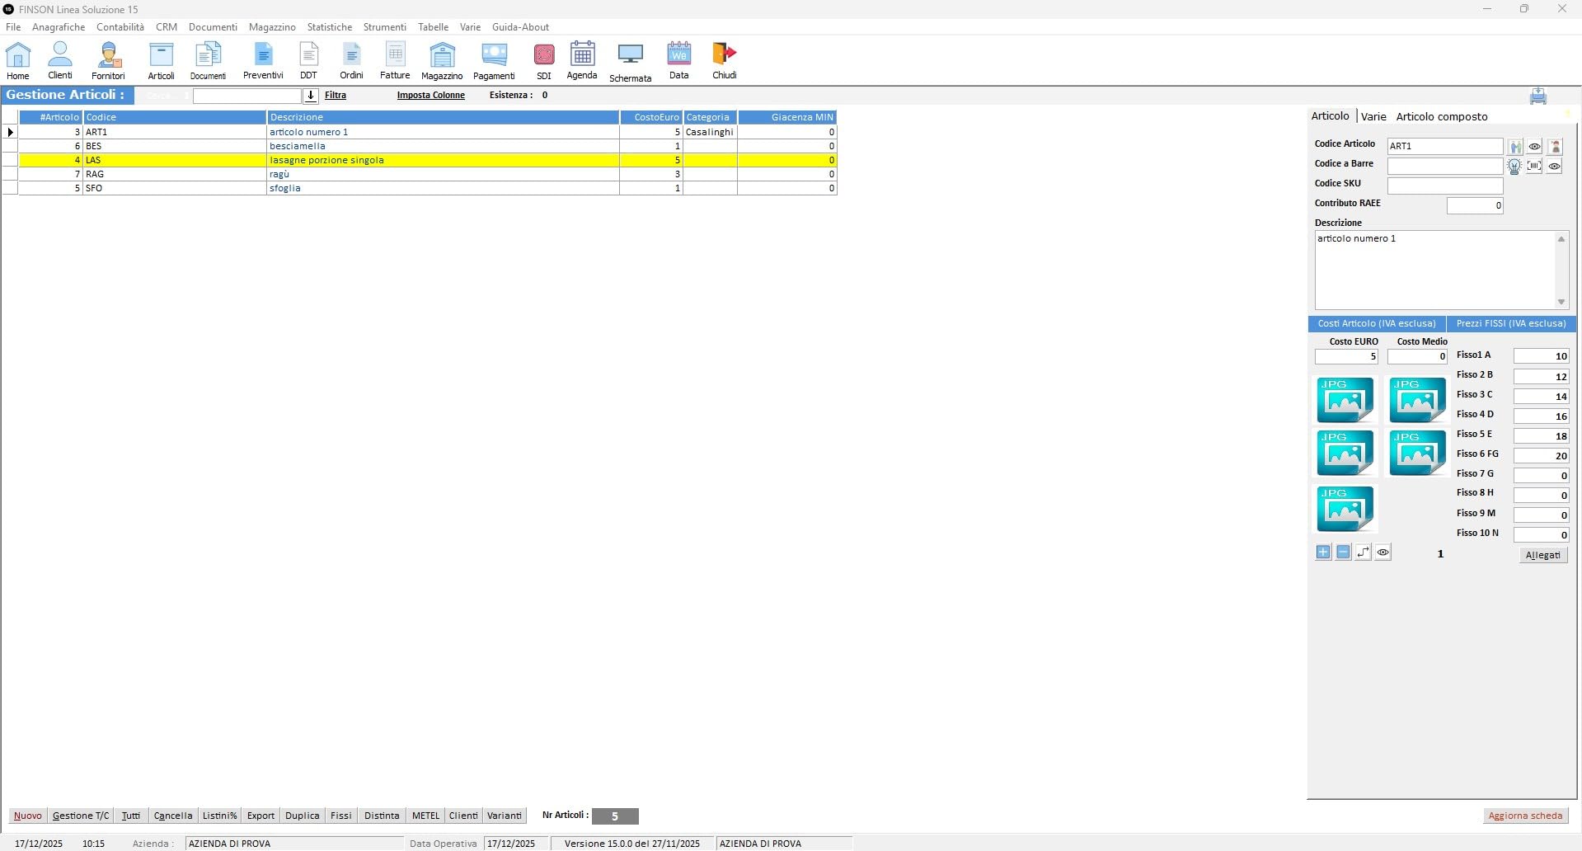Open the search dropdown arrow beside Filtra
The image size is (1582, 851).
point(311,96)
